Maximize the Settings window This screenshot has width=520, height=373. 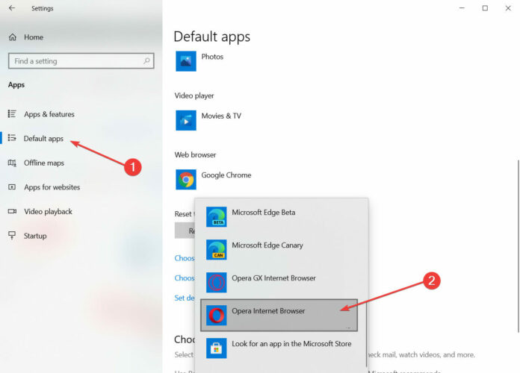coord(485,8)
